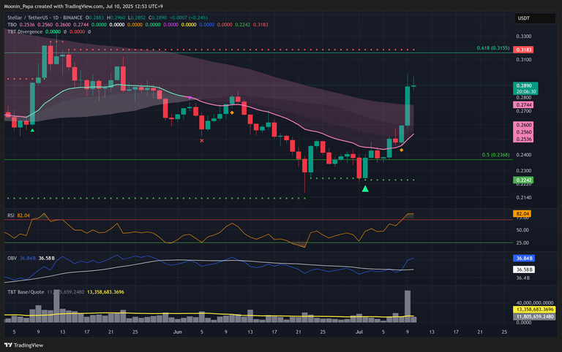Screen dimensions: 562x352
Task: Click the orange diamond marker near July 8
Action: [402, 150]
